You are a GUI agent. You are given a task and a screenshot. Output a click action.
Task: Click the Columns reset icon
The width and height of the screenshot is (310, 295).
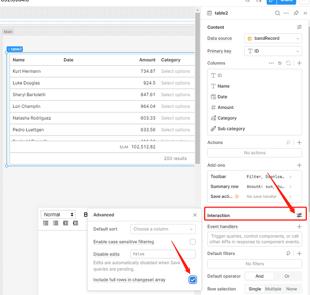280,63
